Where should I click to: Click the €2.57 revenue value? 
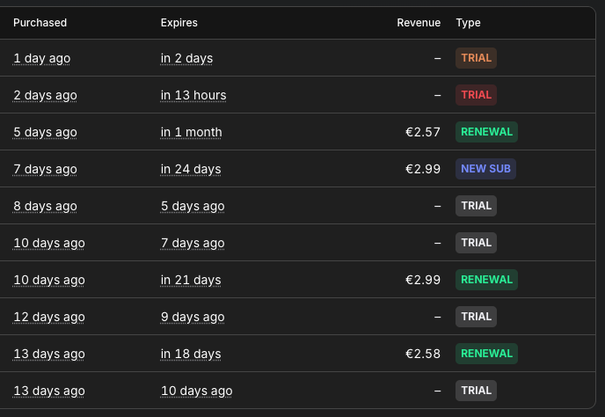423,133
